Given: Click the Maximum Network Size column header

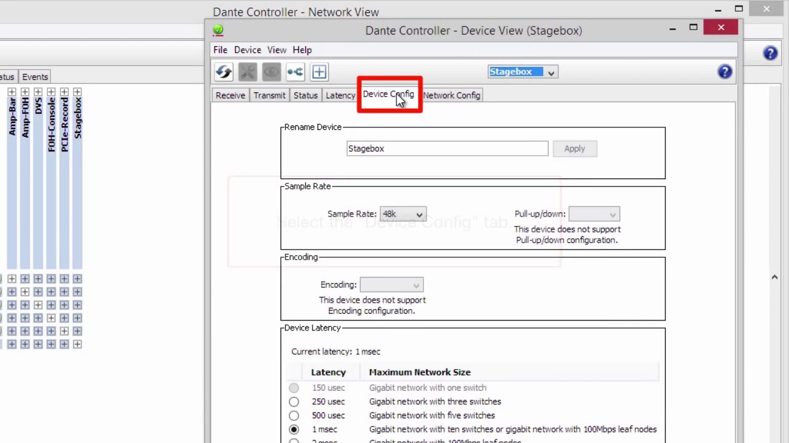Looking at the screenshot, I should pos(420,372).
